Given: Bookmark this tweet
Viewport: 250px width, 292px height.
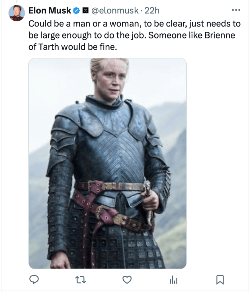Looking at the screenshot, I should click(220, 280).
